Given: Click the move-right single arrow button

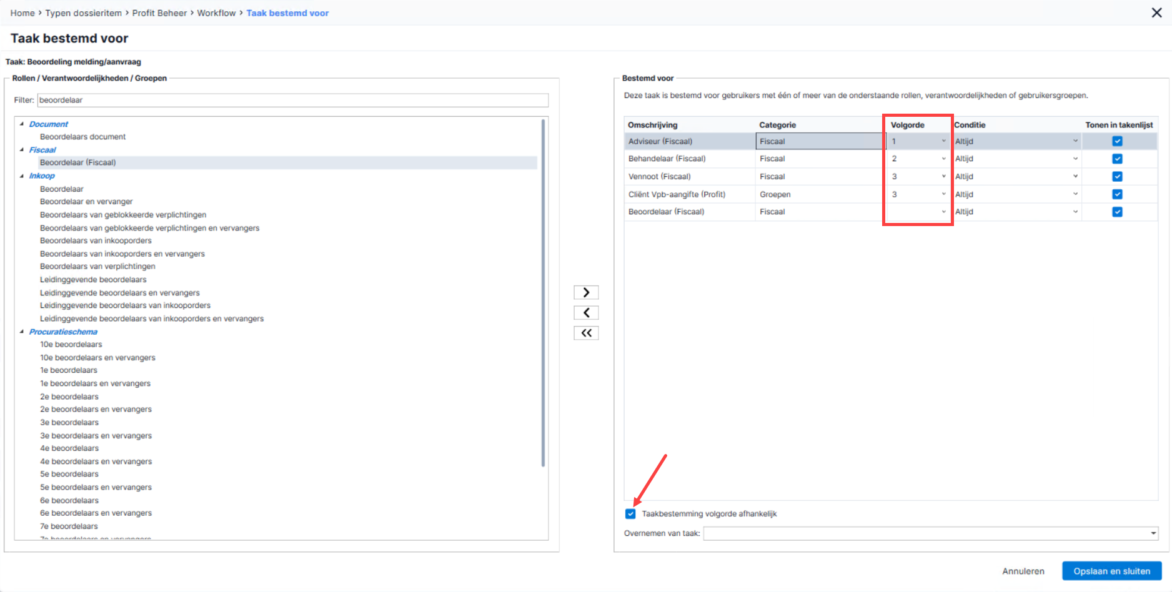Looking at the screenshot, I should pyautogui.click(x=586, y=292).
